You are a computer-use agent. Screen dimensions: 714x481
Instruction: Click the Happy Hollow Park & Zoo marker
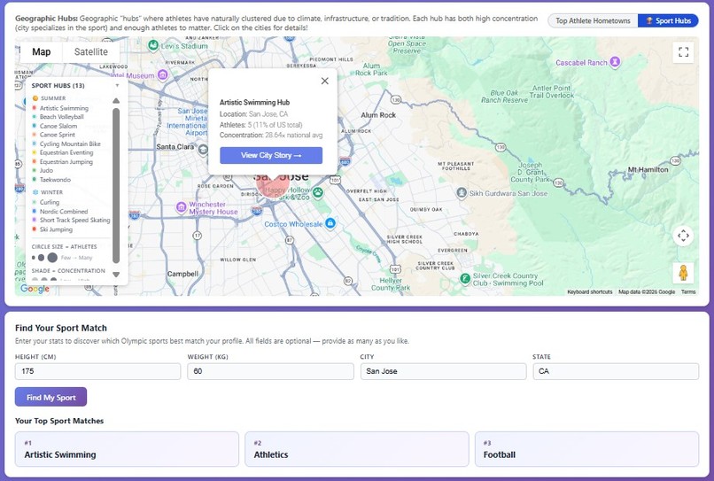coord(318,193)
